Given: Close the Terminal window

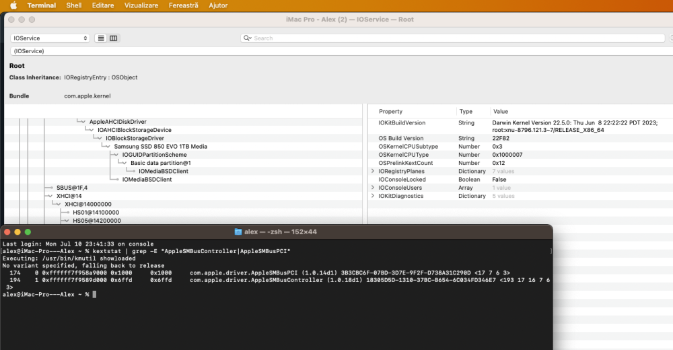Looking at the screenshot, I should coord(7,232).
